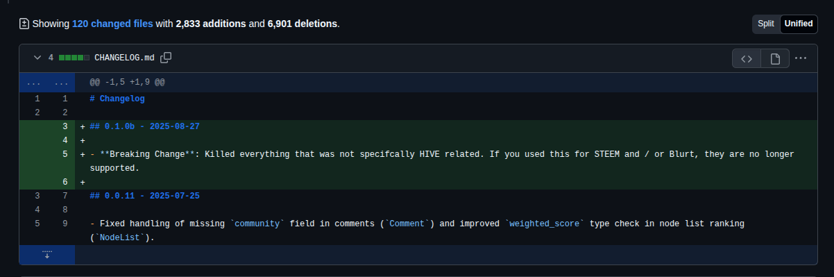Click CHANGELOG.md file name
The image size is (834, 277).
click(124, 58)
